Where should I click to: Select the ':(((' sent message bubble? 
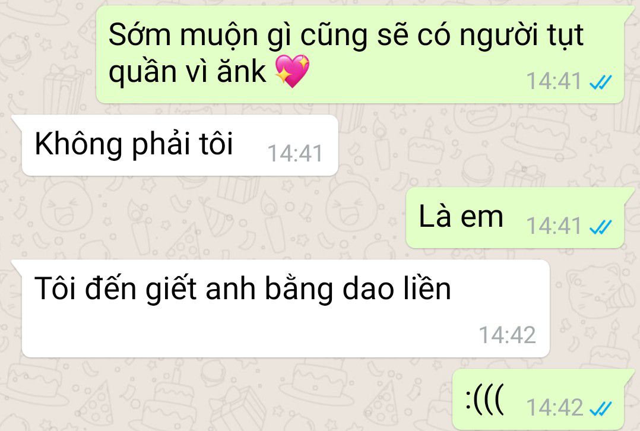[x=543, y=399]
